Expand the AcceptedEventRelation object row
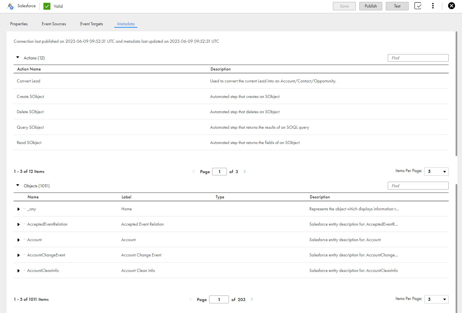 click(19, 224)
